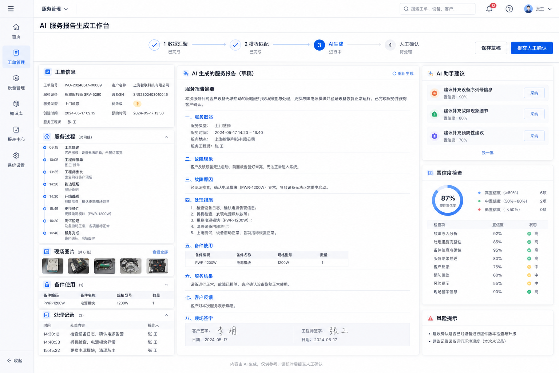Image resolution: width=559 pixels, height=373 pixels.
Task: Open 知识库 in sidebar
Action: [x=16, y=108]
